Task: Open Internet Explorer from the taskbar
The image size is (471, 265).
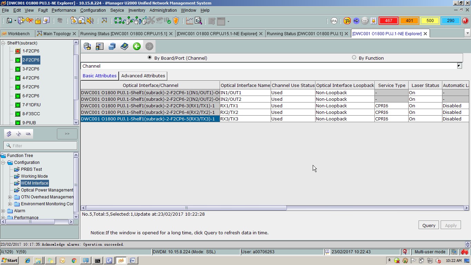Action: tap(27, 261)
